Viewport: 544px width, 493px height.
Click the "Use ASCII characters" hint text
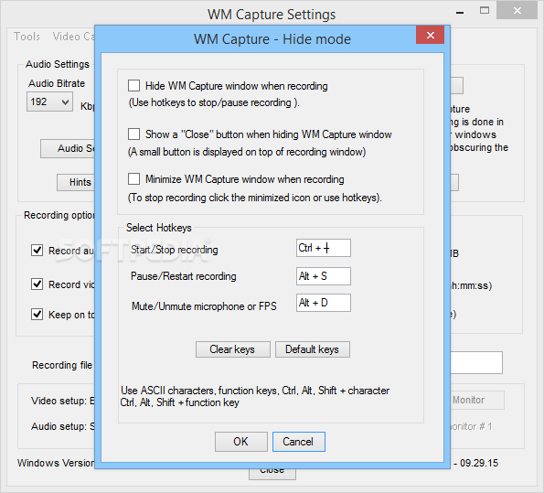click(x=255, y=396)
